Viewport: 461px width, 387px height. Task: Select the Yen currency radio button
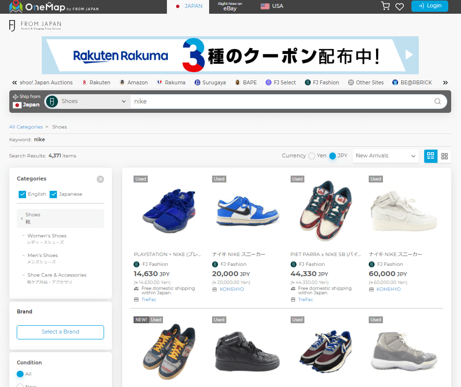(312, 156)
